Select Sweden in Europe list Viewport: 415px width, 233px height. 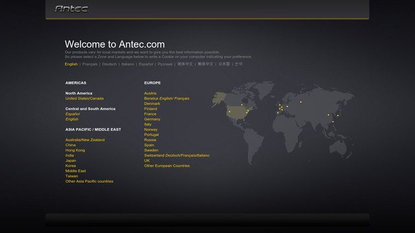tap(151, 150)
